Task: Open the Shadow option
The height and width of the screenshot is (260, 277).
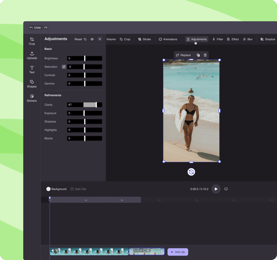Action: [268, 39]
